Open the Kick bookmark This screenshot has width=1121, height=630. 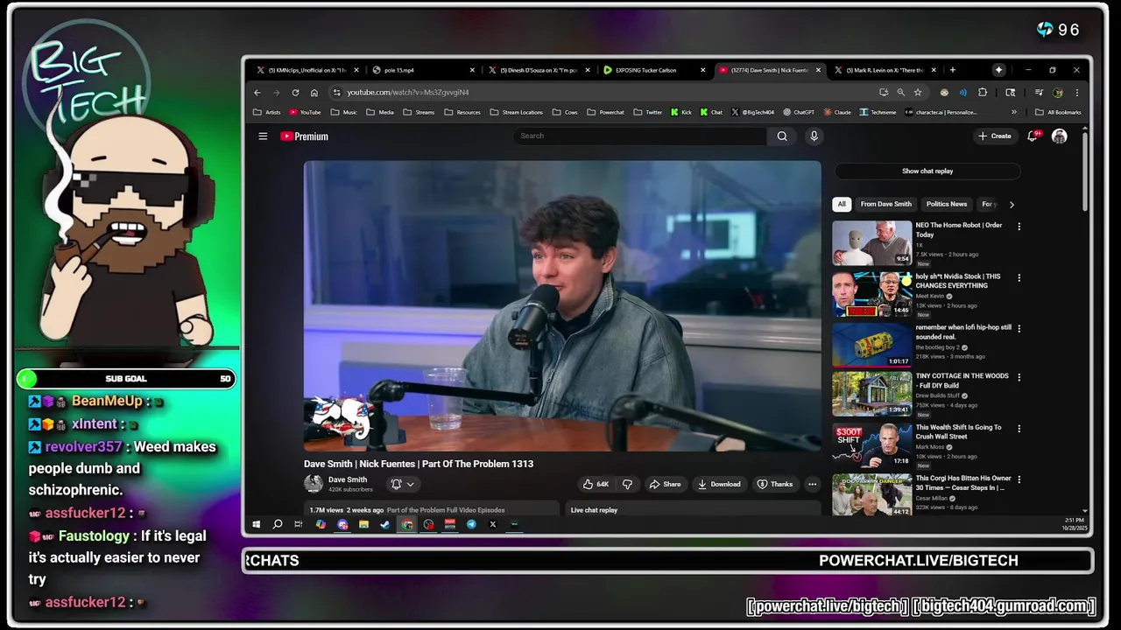pos(681,112)
